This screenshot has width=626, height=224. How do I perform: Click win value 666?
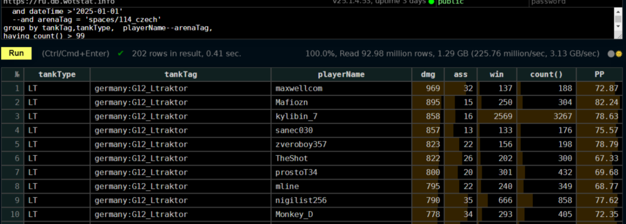505,201
